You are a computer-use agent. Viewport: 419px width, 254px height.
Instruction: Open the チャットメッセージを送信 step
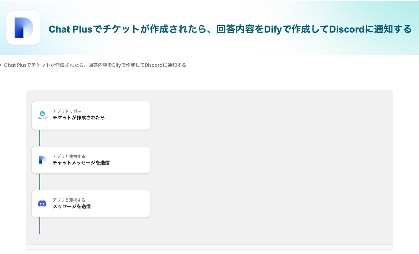pos(81,163)
